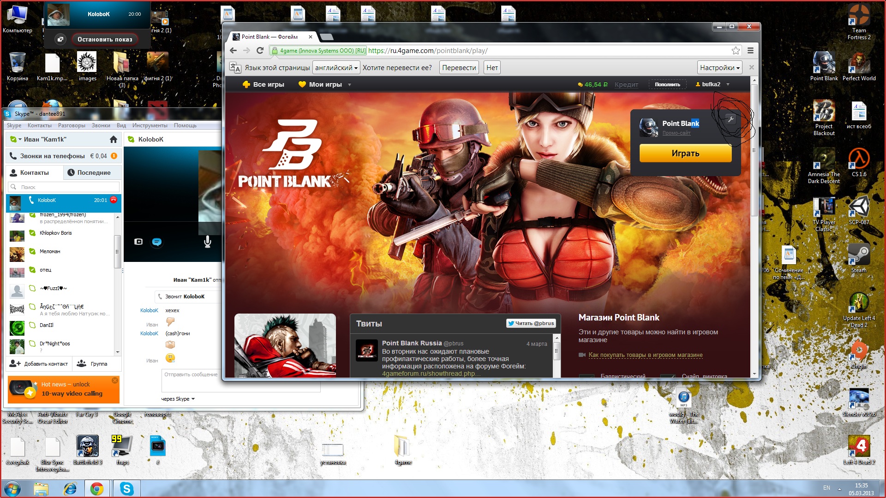Screen dimensions: 886x498
Task: Click the yellow Играть button
Action: (x=685, y=153)
